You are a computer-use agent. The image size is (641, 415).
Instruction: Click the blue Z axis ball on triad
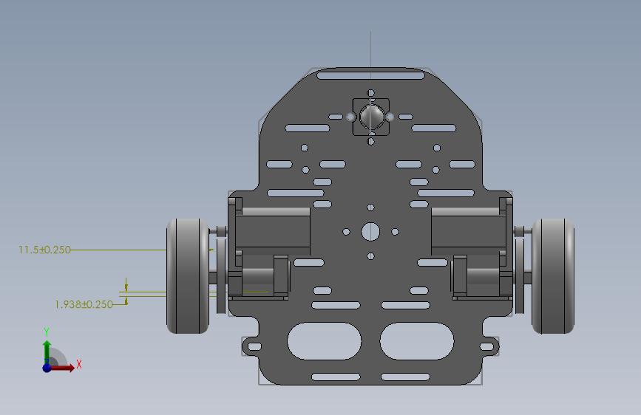[x=47, y=368]
